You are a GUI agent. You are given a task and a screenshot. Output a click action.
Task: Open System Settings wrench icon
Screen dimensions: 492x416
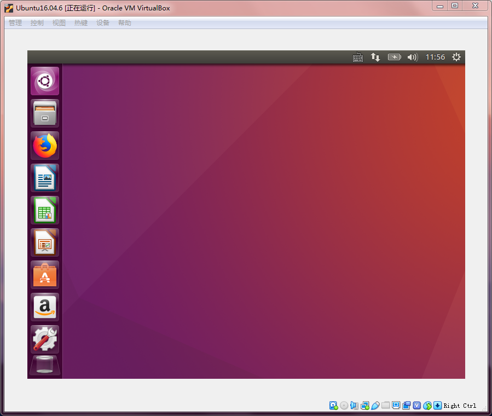click(45, 339)
